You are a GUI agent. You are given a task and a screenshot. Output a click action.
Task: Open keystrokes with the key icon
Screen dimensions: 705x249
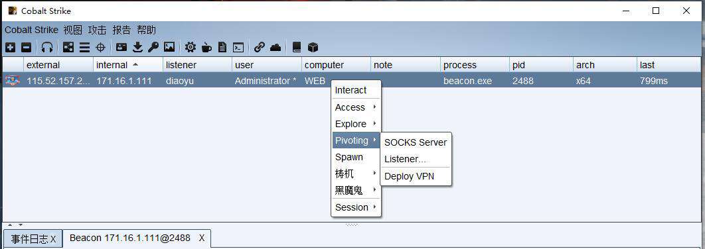[x=153, y=47]
